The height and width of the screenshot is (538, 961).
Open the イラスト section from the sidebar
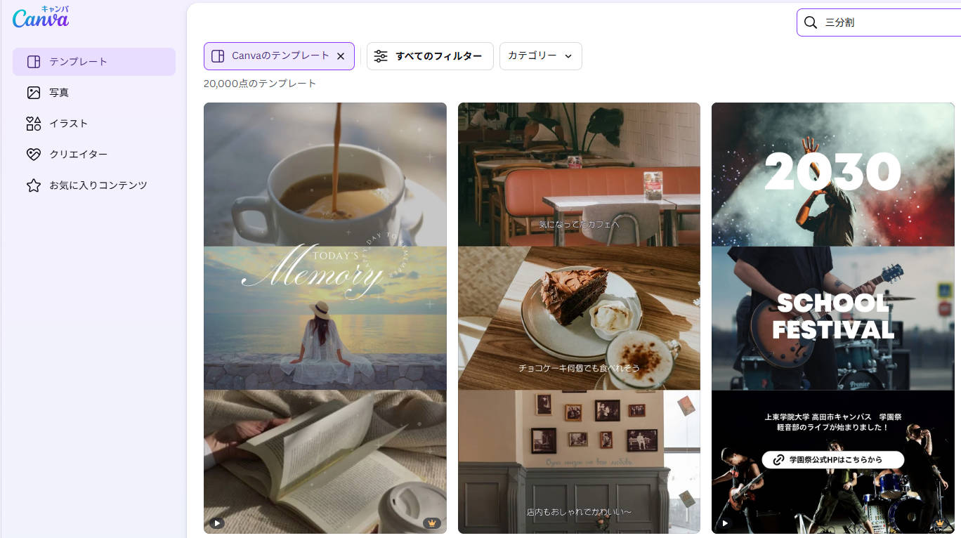click(x=33, y=123)
